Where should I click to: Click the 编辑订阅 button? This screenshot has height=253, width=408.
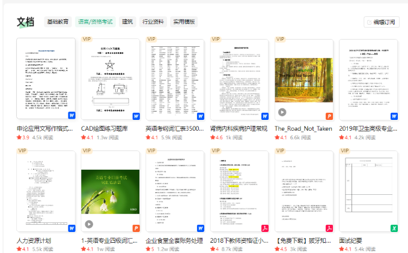point(381,22)
